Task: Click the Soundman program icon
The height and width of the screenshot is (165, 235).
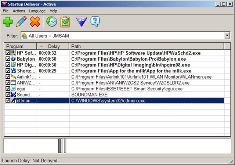Action: tap(13, 94)
